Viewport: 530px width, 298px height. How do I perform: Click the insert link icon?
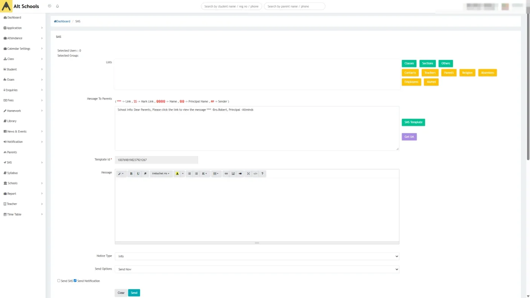coord(226,173)
